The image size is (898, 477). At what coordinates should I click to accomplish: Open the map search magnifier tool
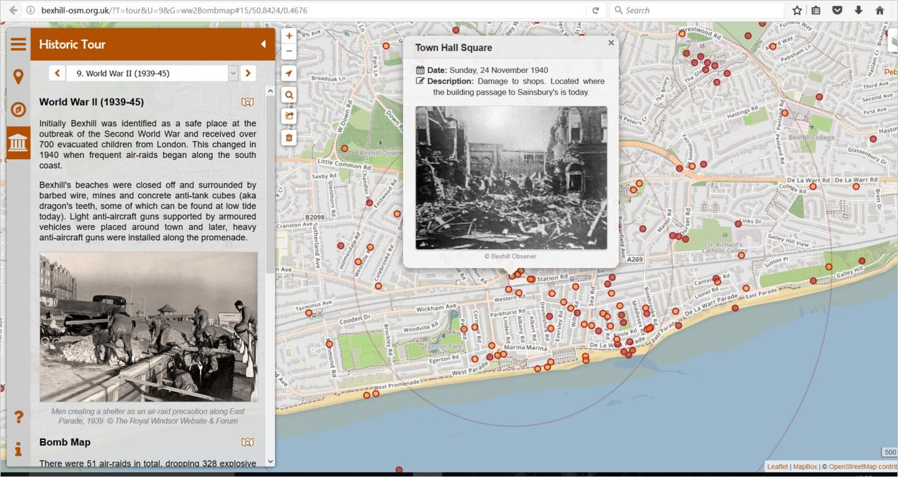[288, 94]
